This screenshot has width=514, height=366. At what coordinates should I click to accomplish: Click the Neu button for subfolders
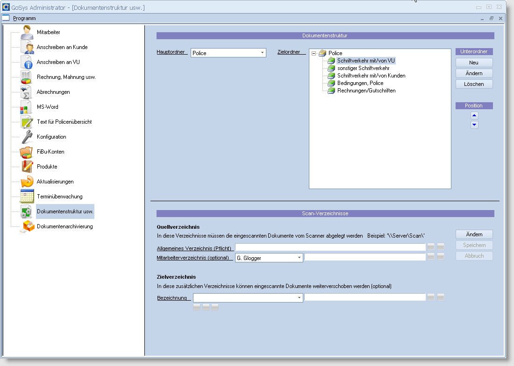click(x=474, y=63)
